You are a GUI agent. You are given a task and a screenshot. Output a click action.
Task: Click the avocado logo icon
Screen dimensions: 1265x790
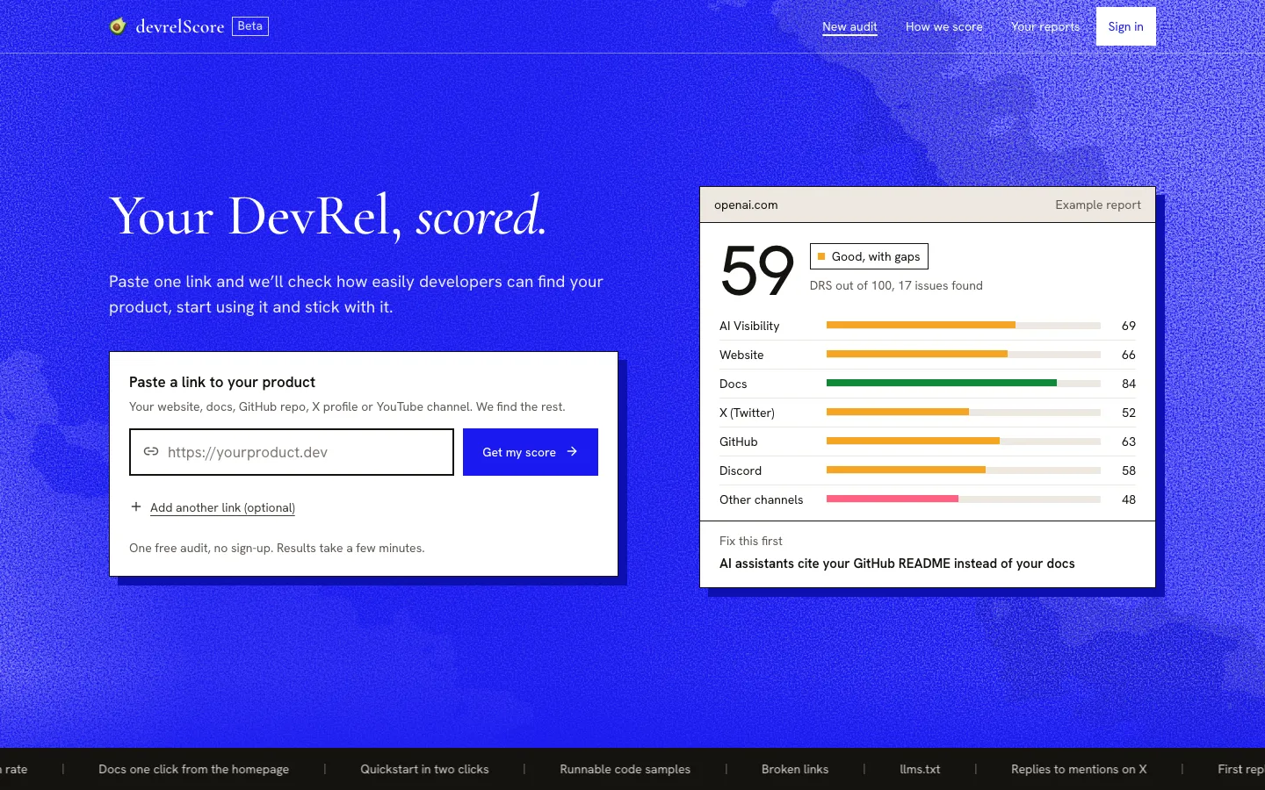click(118, 25)
